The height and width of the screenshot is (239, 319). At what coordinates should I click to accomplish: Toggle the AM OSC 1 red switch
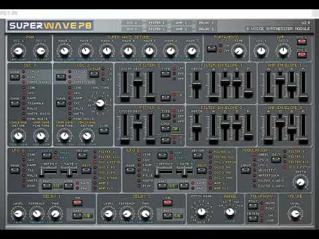pyautogui.click(x=302, y=42)
